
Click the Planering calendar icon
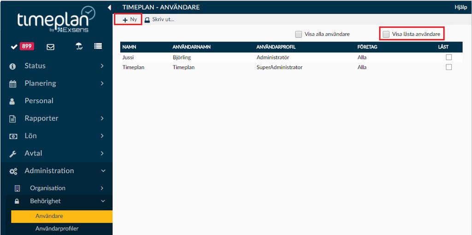[x=12, y=84]
